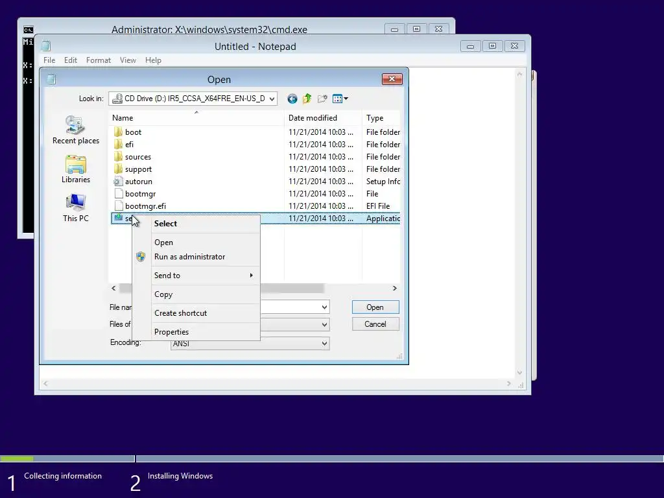Click the Notepad vertical scrollbar down arrow
The image size is (664, 498).
click(519, 373)
